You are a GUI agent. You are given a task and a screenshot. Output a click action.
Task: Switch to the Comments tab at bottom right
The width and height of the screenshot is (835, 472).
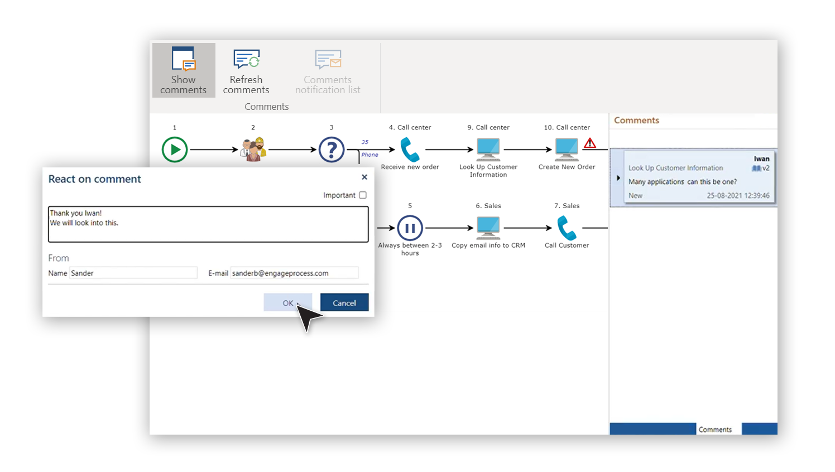click(x=716, y=428)
